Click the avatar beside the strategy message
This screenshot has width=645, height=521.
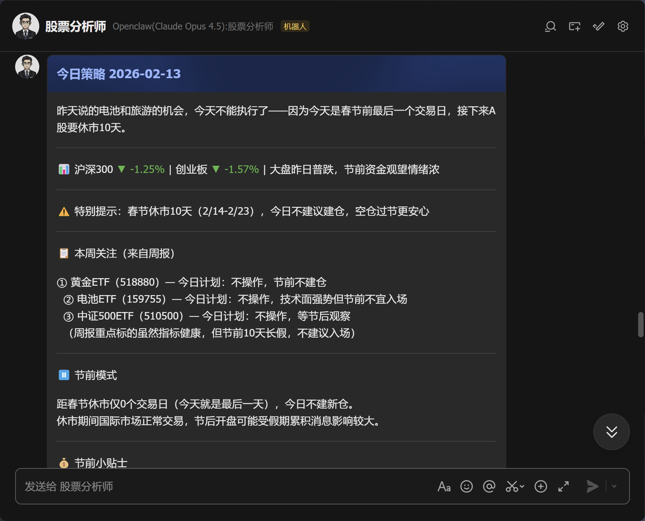click(27, 66)
